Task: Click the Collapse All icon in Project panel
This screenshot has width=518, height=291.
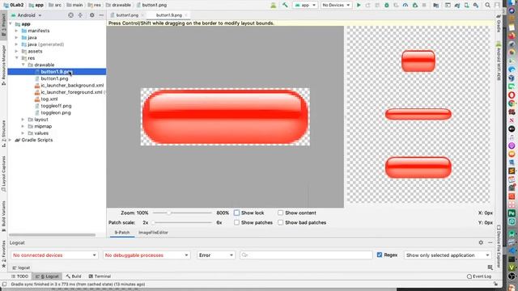Action: (x=80, y=15)
